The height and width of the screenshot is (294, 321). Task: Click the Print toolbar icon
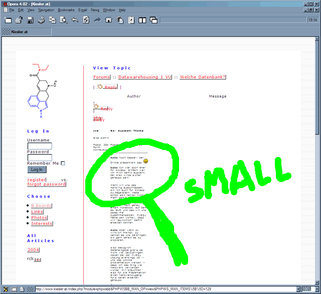[41, 21]
